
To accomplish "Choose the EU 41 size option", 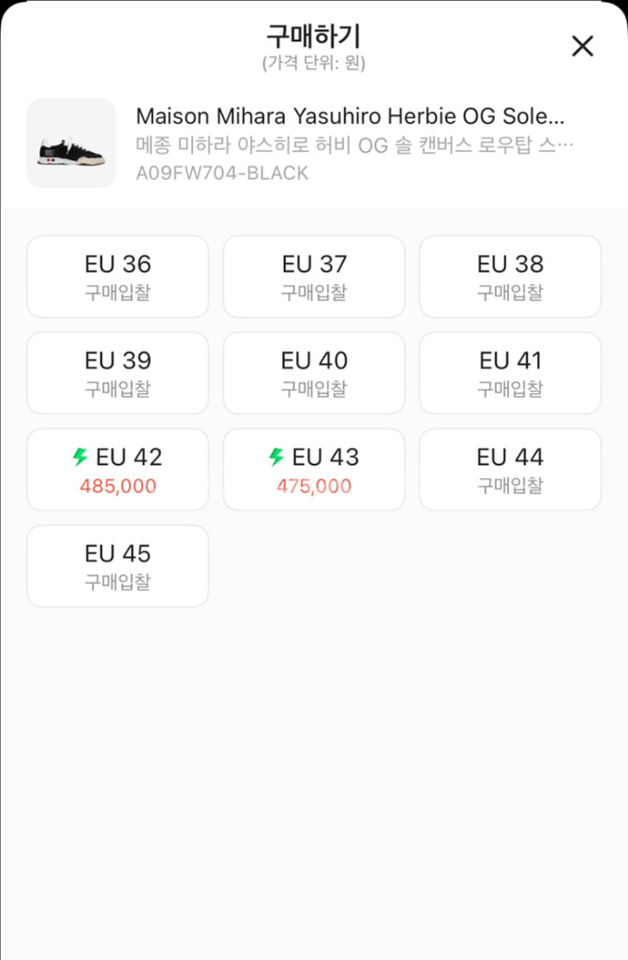I will point(510,373).
